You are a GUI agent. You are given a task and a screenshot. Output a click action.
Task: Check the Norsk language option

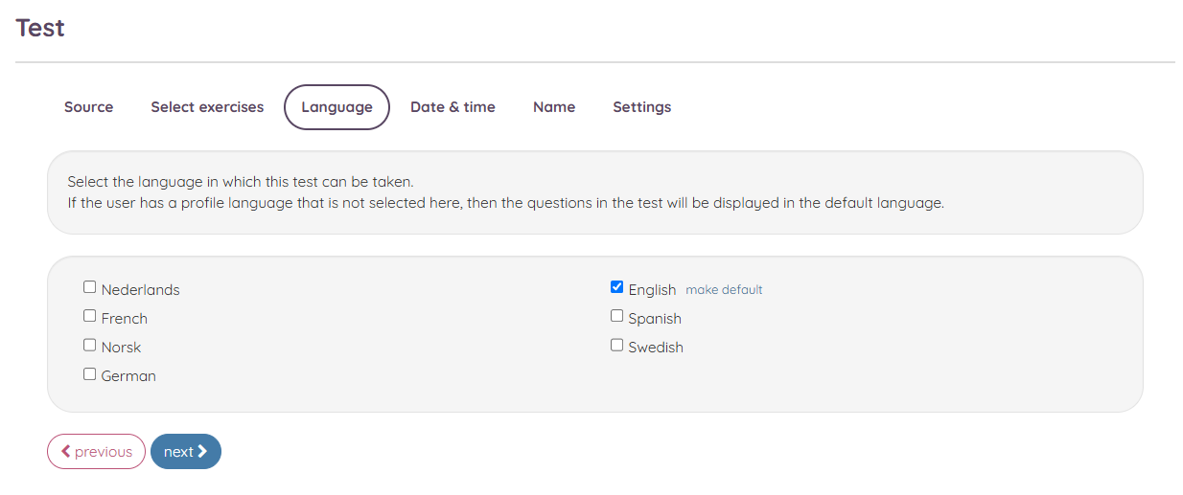coord(89,345)
